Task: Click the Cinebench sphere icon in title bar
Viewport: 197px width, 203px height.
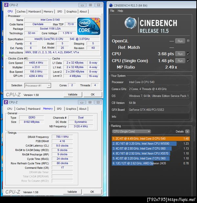Action: [111, 6]
